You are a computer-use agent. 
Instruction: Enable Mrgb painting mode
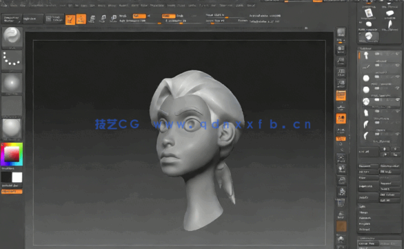[123, 16]
